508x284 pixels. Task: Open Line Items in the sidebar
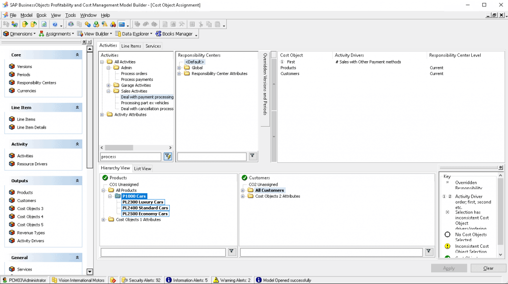coord(26,119)
